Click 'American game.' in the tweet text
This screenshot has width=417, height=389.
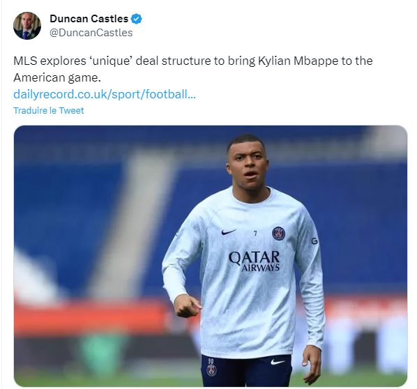57,77
